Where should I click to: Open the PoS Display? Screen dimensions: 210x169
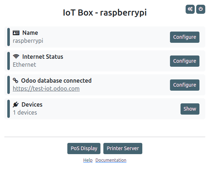coord(84,148)
